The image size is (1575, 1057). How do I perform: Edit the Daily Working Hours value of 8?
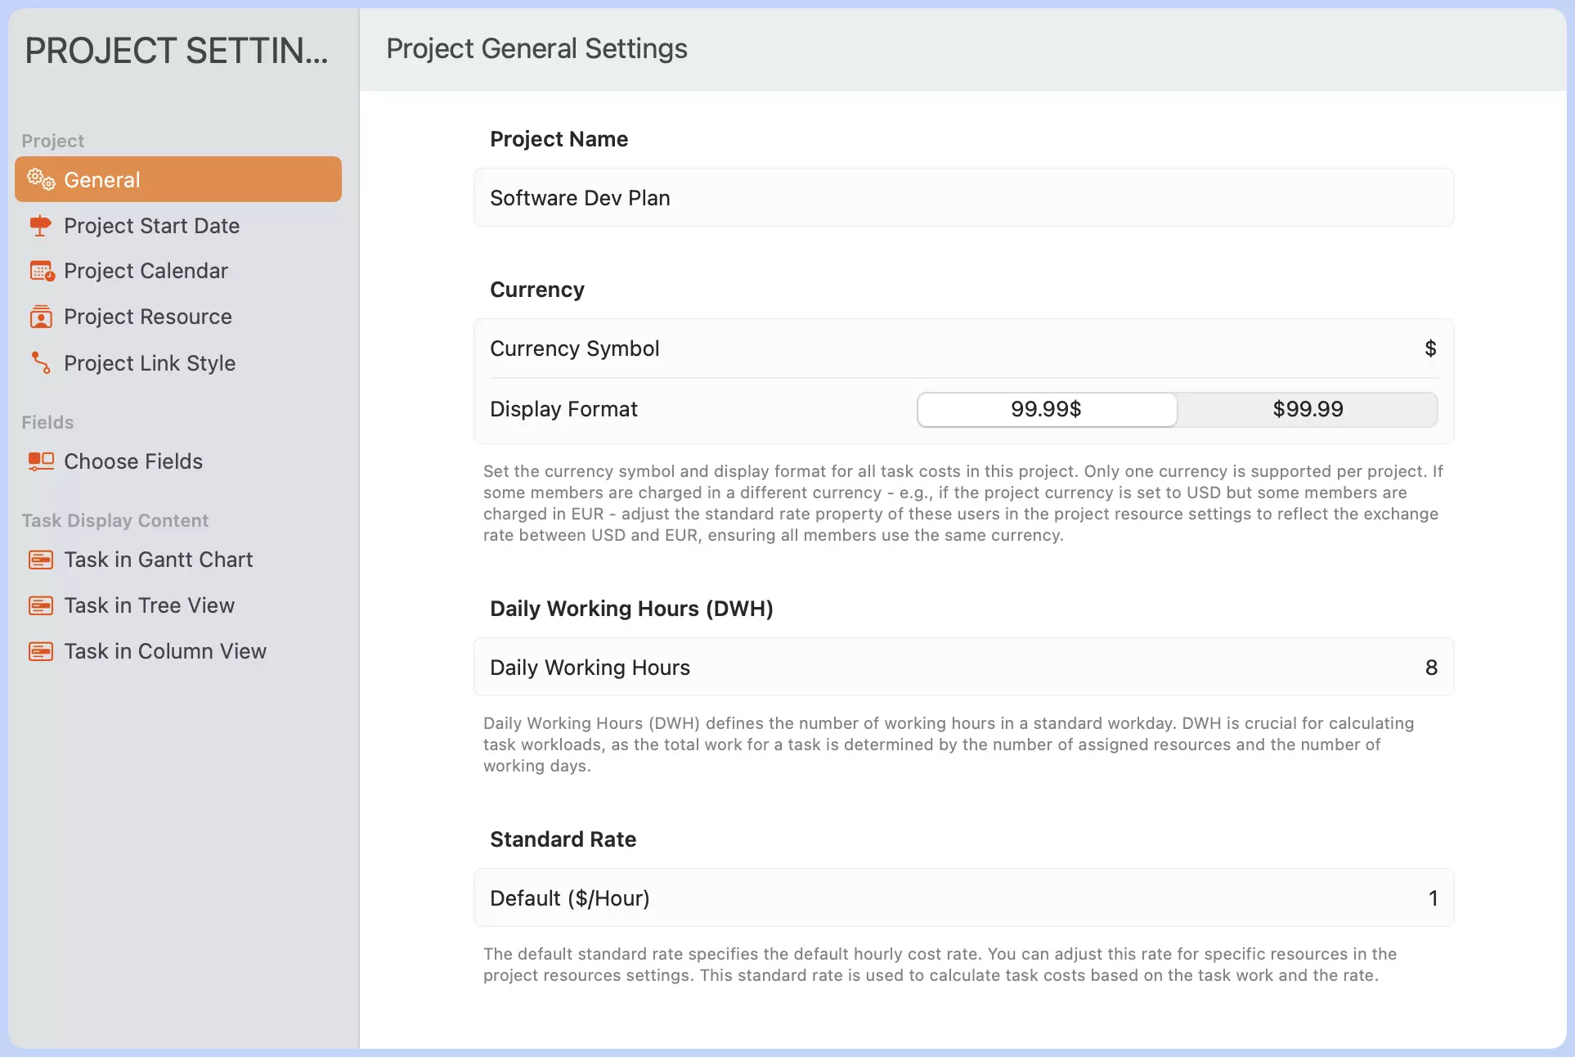1429,667
